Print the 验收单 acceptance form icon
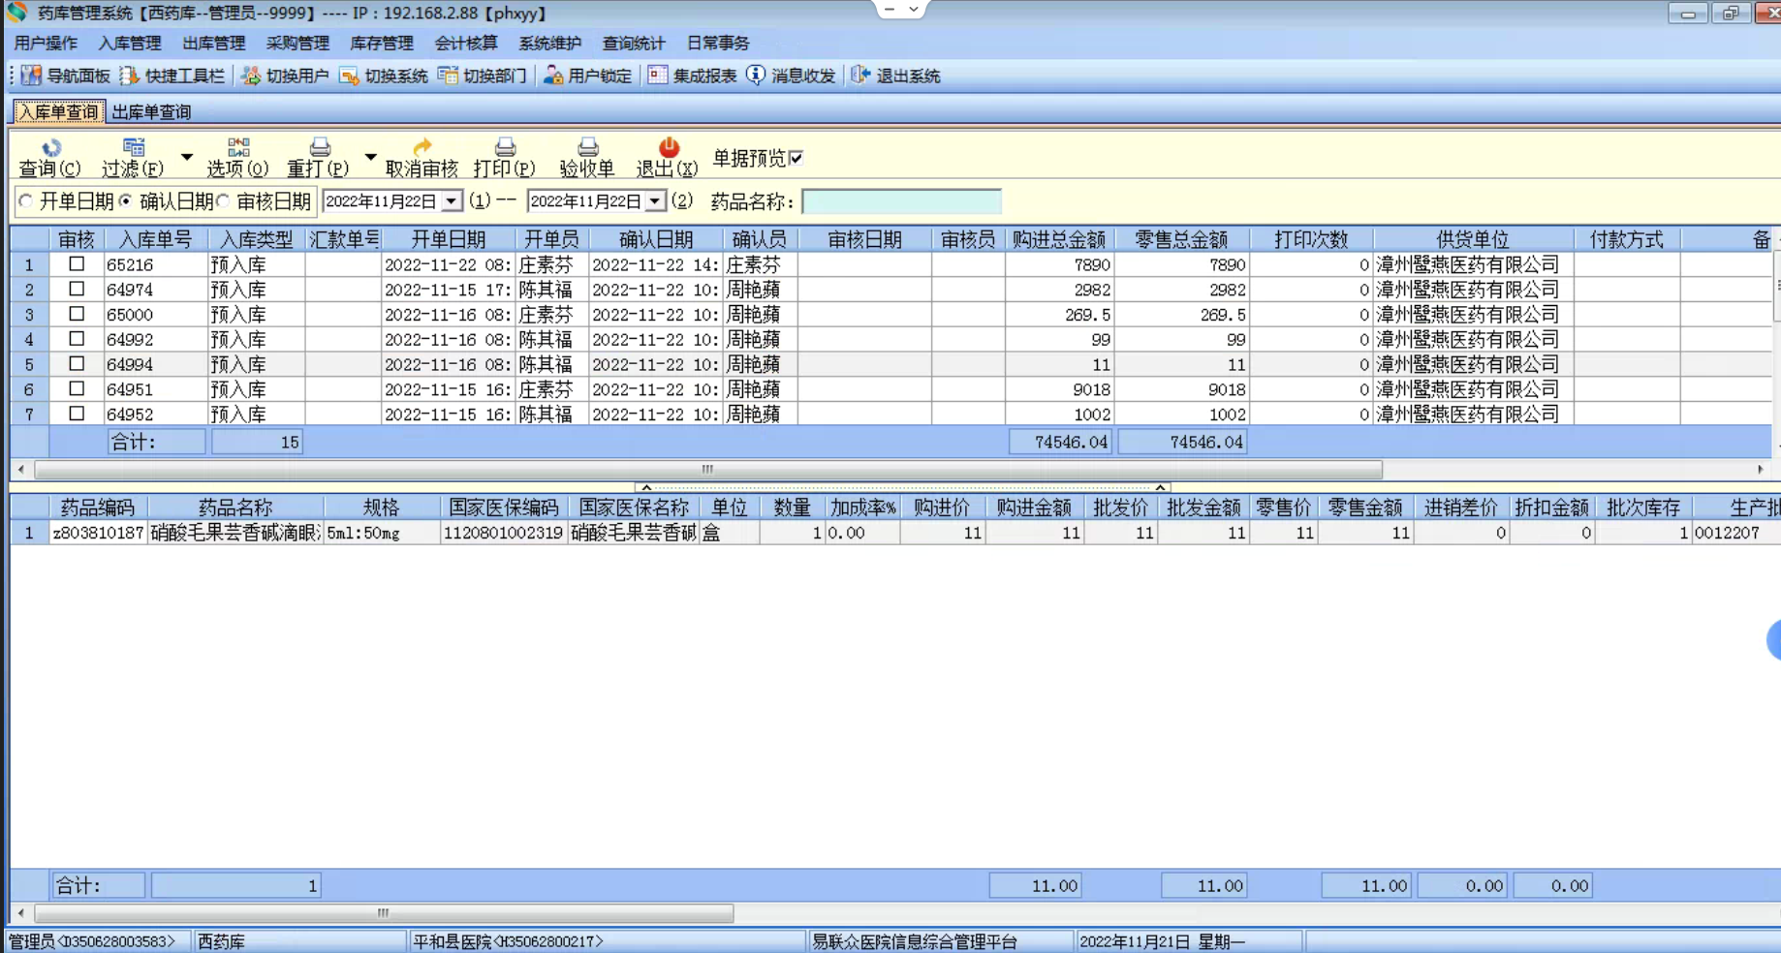Viewport: 1781px width, 953px height. coord(587,147)
